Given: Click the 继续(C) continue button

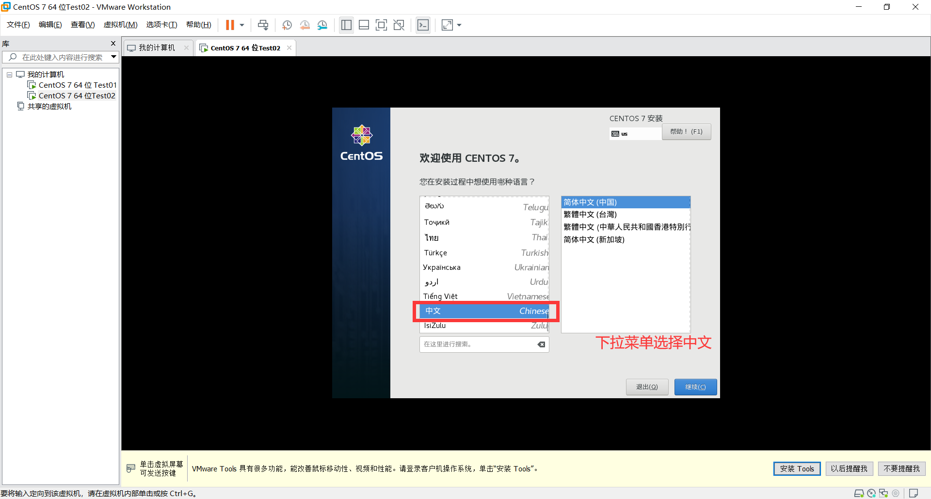Looking at the screenshot, I should point(695,387).
